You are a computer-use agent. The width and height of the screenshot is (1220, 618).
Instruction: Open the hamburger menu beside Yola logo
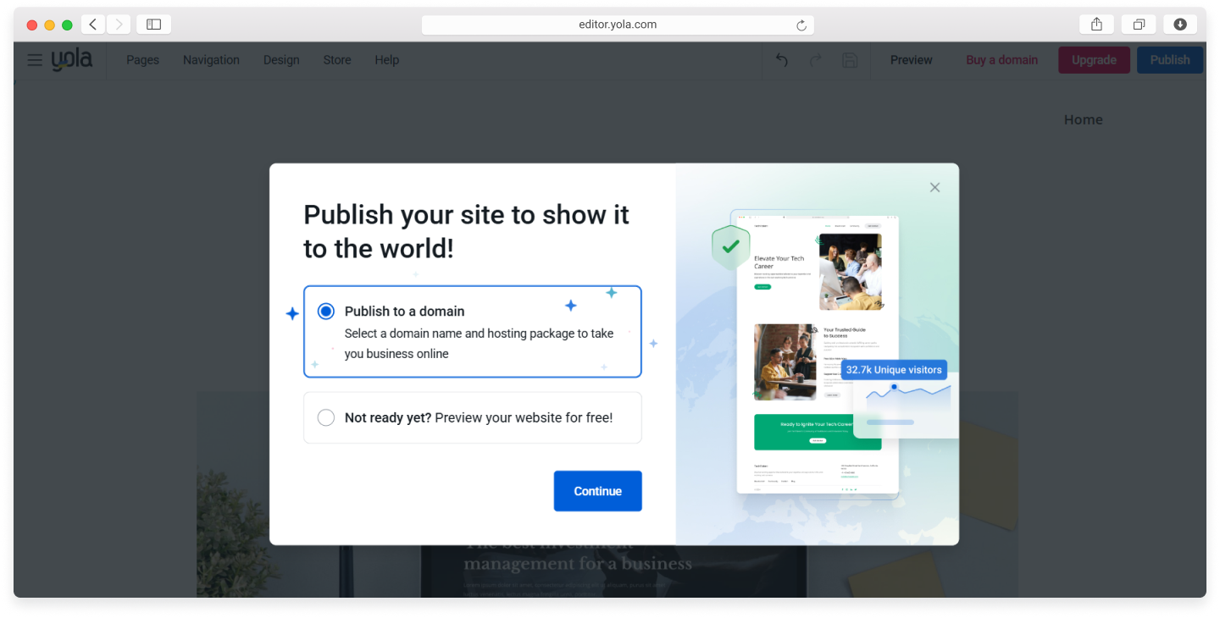35,60
